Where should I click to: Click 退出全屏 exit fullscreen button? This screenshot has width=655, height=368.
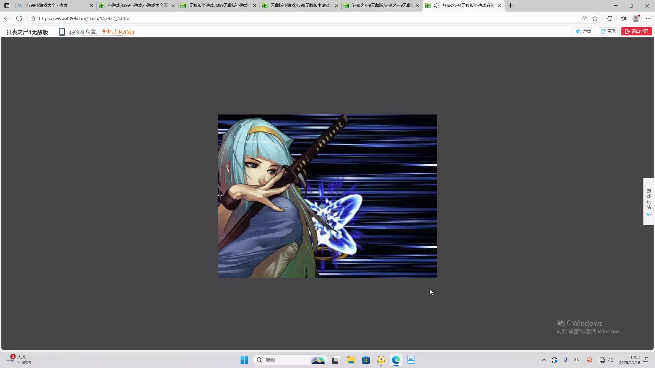[636, 31]
